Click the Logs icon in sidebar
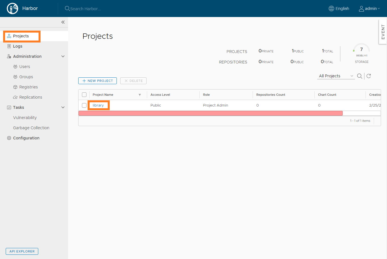 point(9,46)
